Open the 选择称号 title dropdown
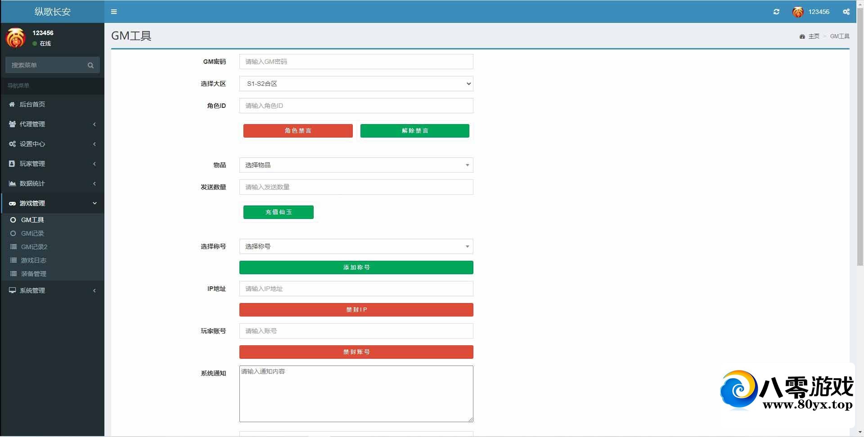Screen dimensions: 864x437 356,246
